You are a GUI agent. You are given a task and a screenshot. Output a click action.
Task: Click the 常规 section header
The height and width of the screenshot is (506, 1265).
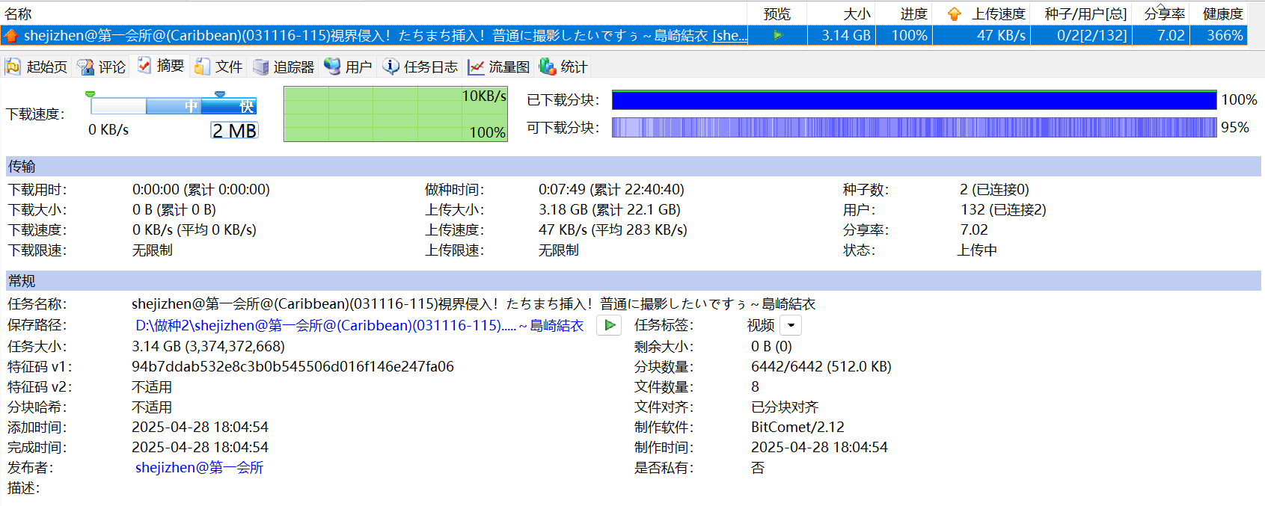pos(633,281)
